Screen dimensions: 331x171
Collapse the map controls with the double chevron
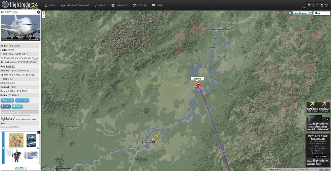click(x=290, y=13)
